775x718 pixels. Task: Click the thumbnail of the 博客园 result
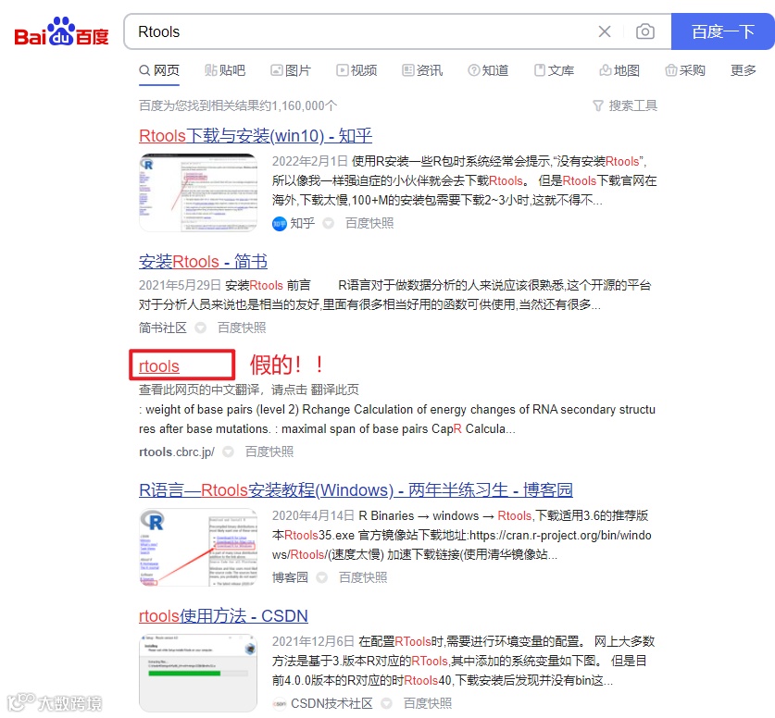198,547
